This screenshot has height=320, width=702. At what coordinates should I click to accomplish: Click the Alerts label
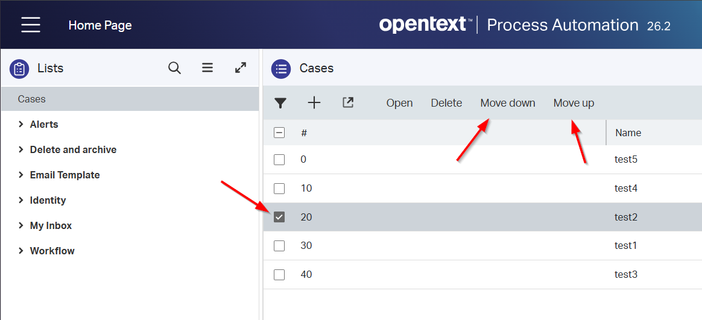[44, 124]
